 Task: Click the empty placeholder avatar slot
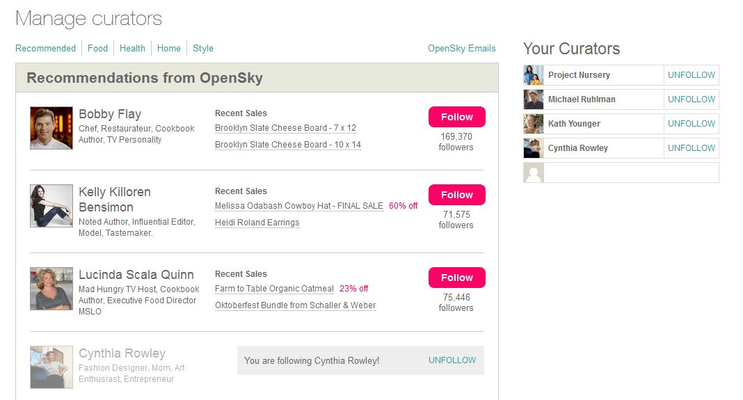tap(534, 173)
